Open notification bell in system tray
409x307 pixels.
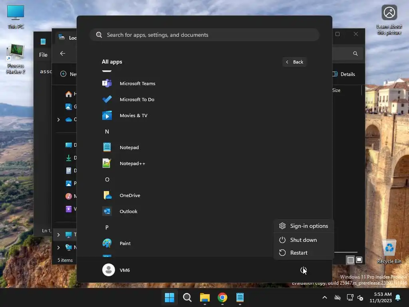(398, 297)
